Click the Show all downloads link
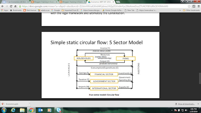201x113 pixels. [186, 104]
